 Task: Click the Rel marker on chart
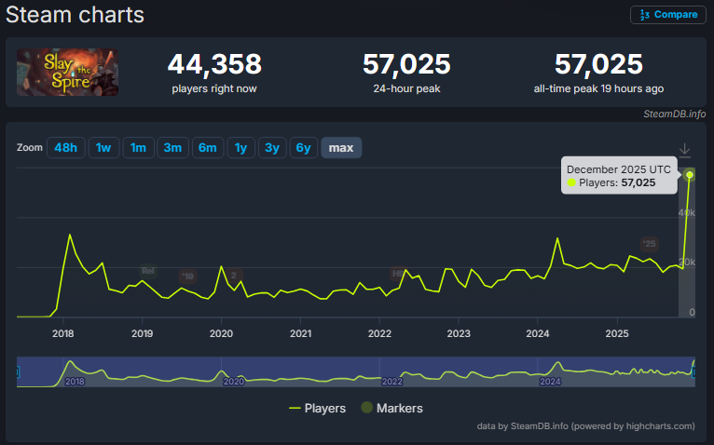(148, 271)
